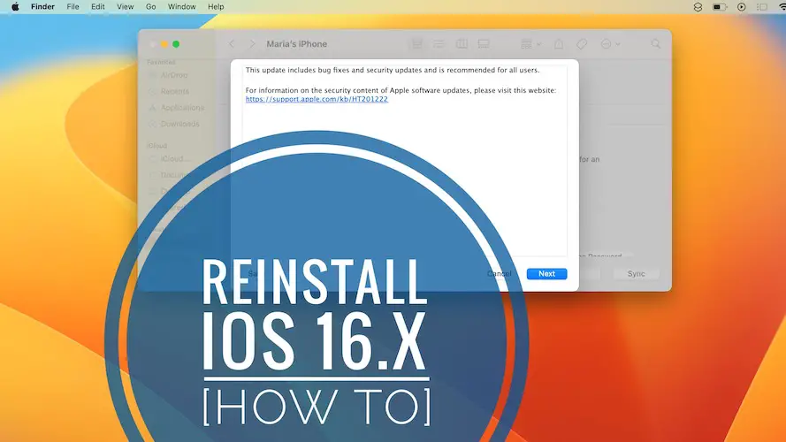Open the Apple menu
Viewport: 786px width, 442px height.
coord(15,7)
